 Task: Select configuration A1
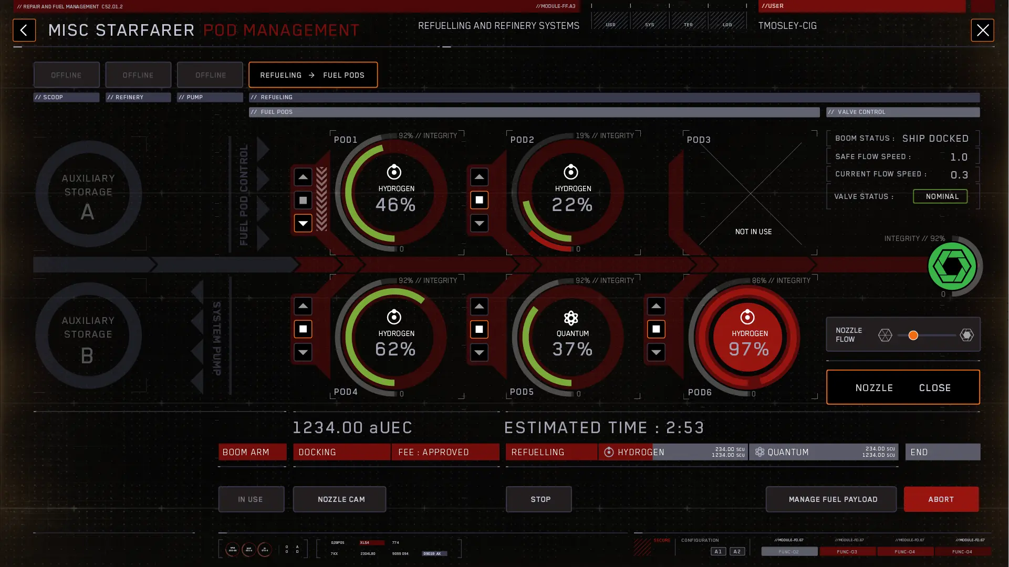[718, 552]
